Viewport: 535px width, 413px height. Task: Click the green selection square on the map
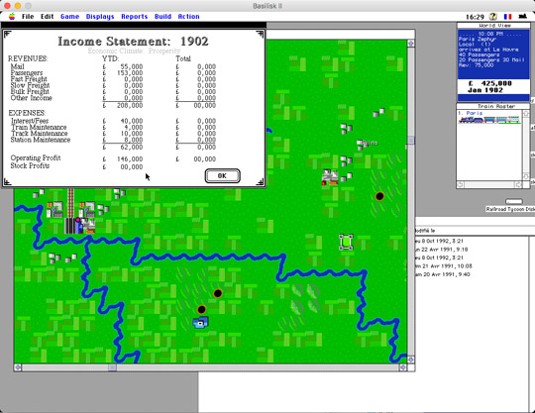pos(346,242)
